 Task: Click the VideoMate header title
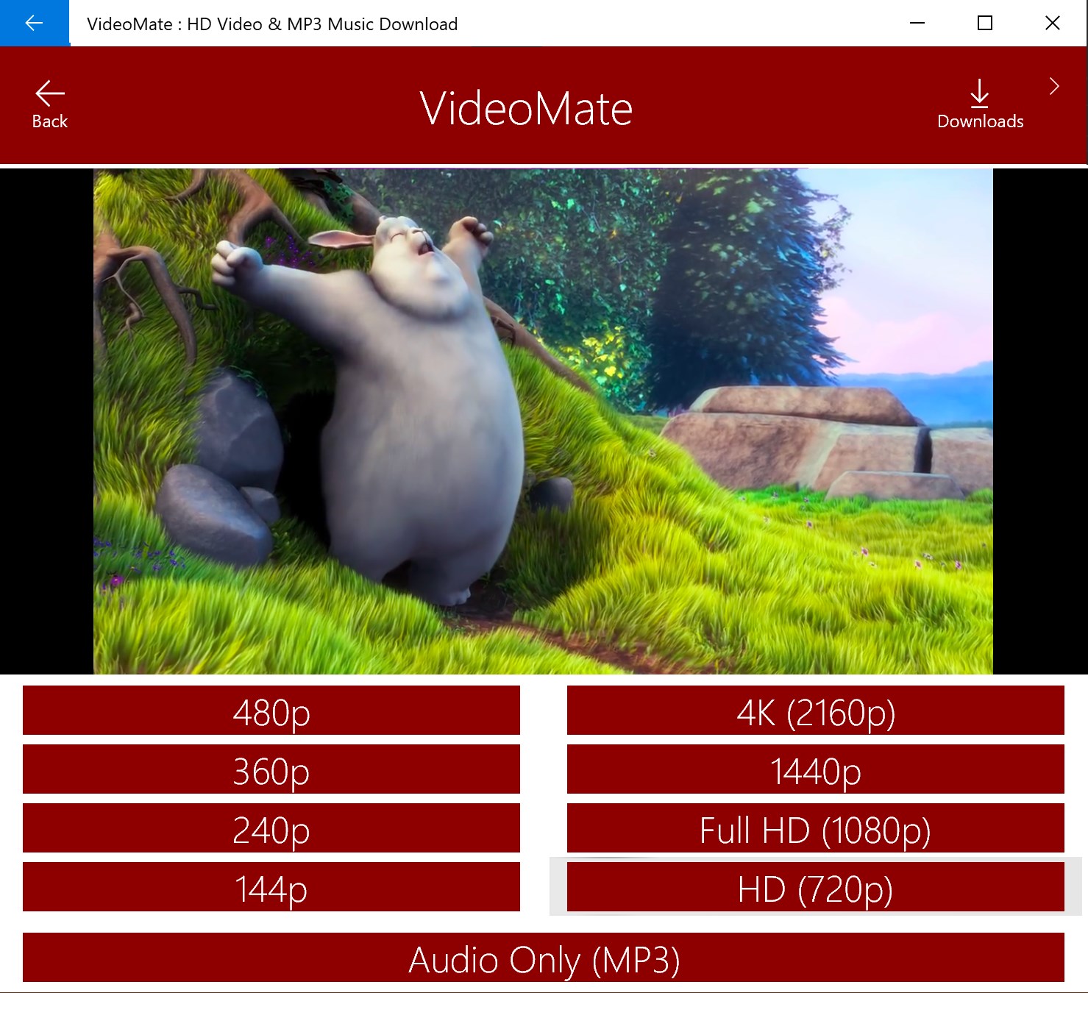point(526,108)
